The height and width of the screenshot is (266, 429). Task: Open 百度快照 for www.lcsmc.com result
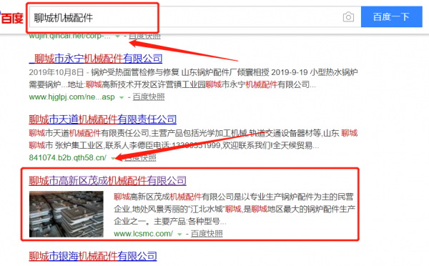207,234
